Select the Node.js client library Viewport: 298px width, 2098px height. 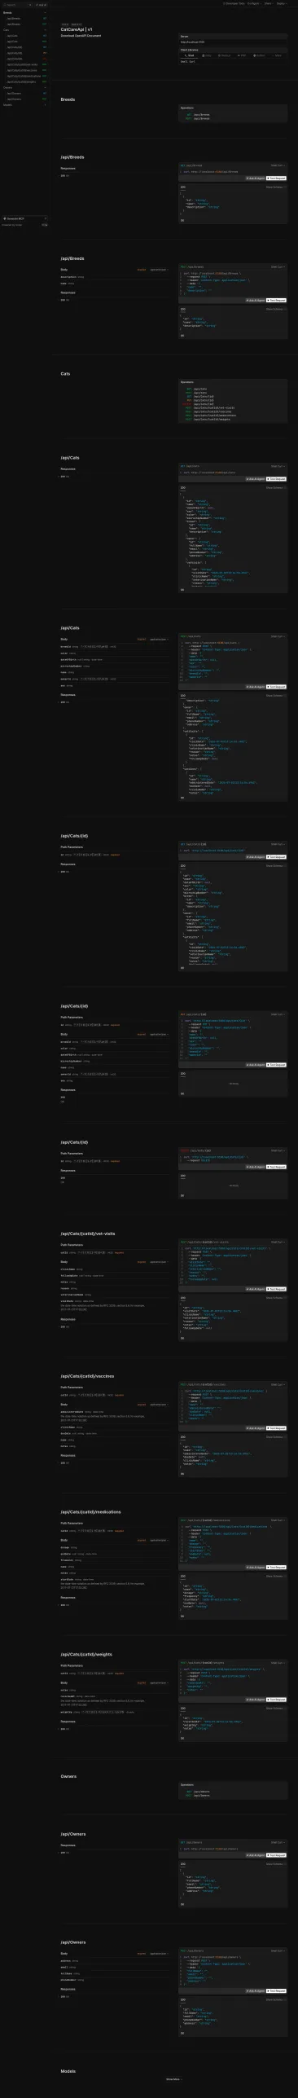tap(226, 55)
